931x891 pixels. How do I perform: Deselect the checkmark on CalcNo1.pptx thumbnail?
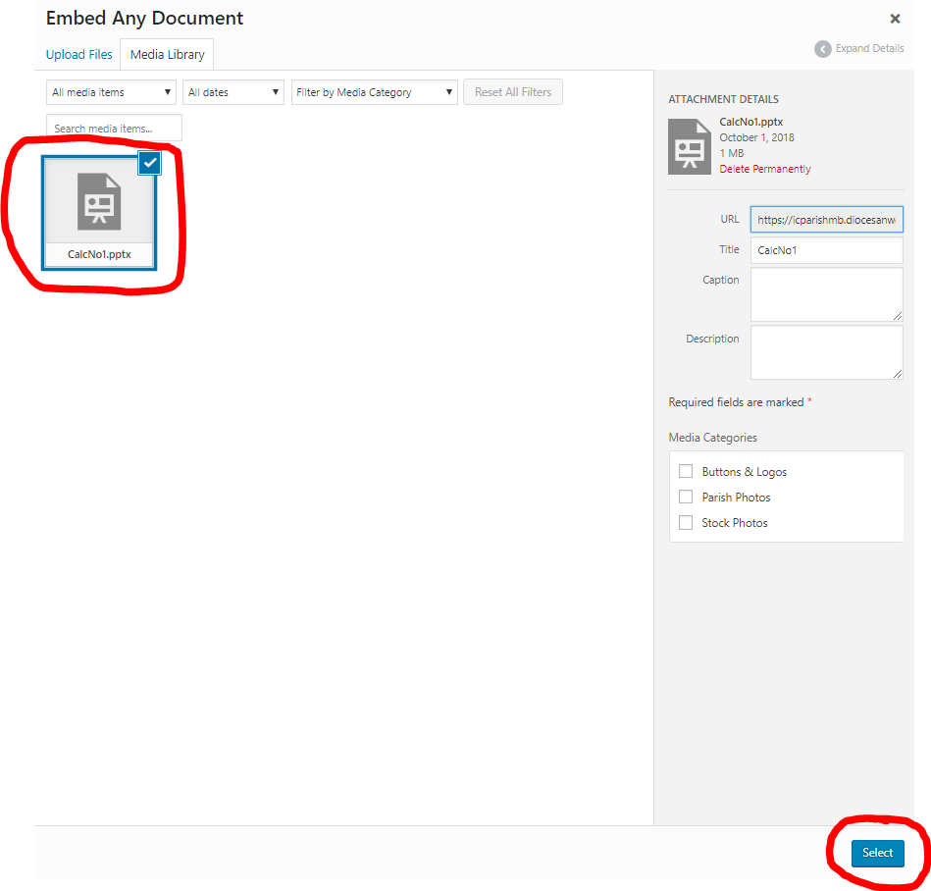pos(149,164)
